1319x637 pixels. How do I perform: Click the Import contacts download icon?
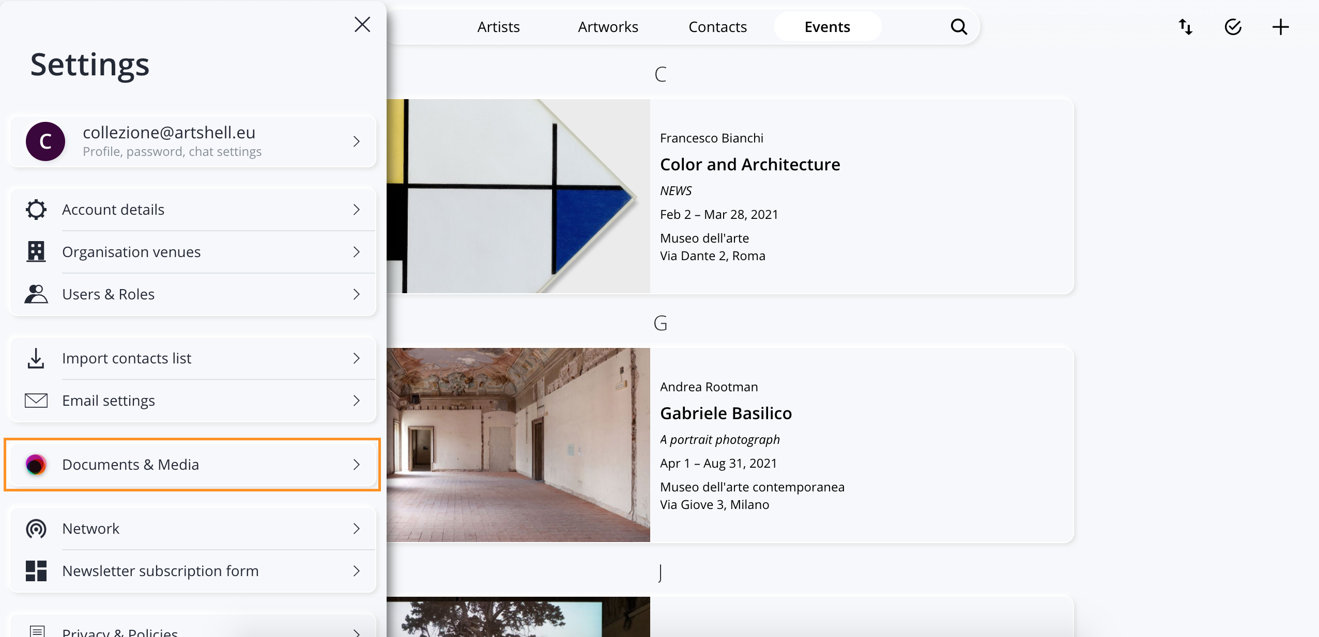36,358
